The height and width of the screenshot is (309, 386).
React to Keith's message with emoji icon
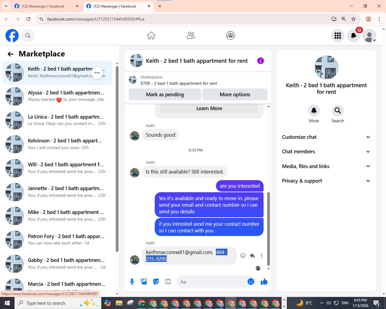point(243,256)
